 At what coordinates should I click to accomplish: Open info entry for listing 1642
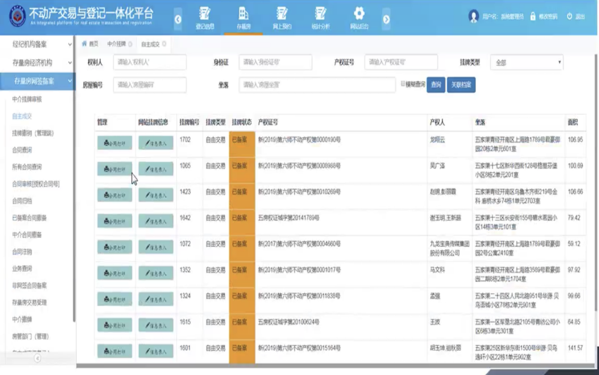[156, 221]
